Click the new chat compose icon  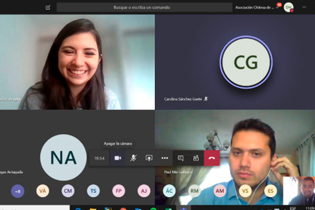click(48, 7)
